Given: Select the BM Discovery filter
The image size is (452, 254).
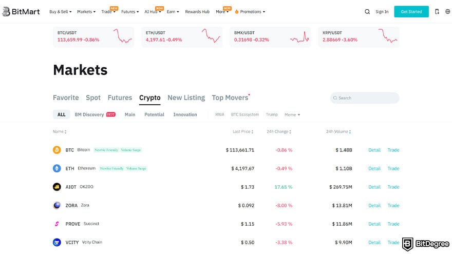Looking at the screenshot, I should [x=95, y=114].
